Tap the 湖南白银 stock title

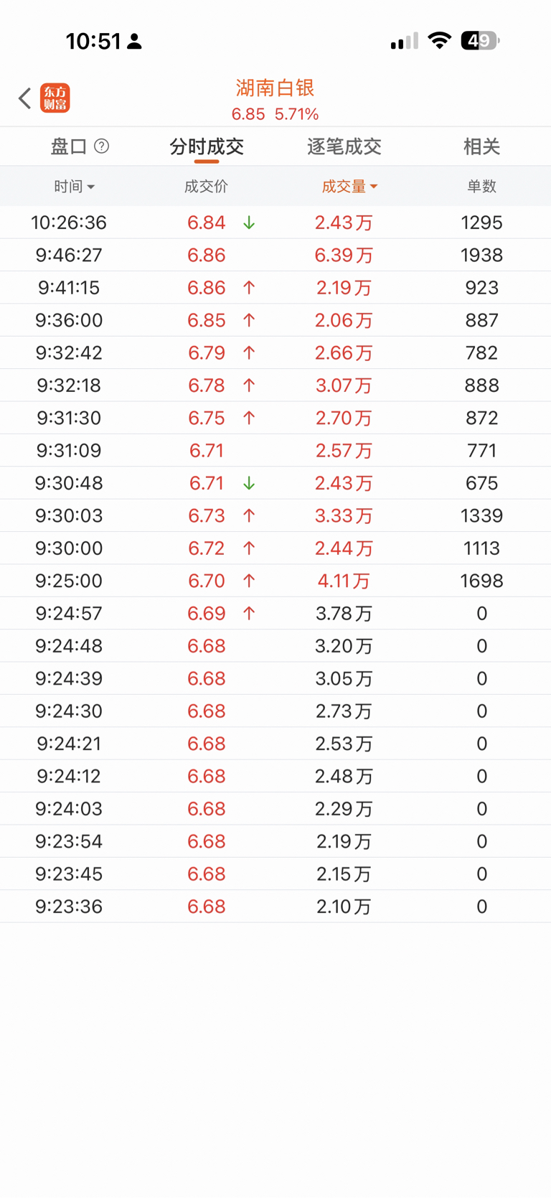[x=275, y=88]
